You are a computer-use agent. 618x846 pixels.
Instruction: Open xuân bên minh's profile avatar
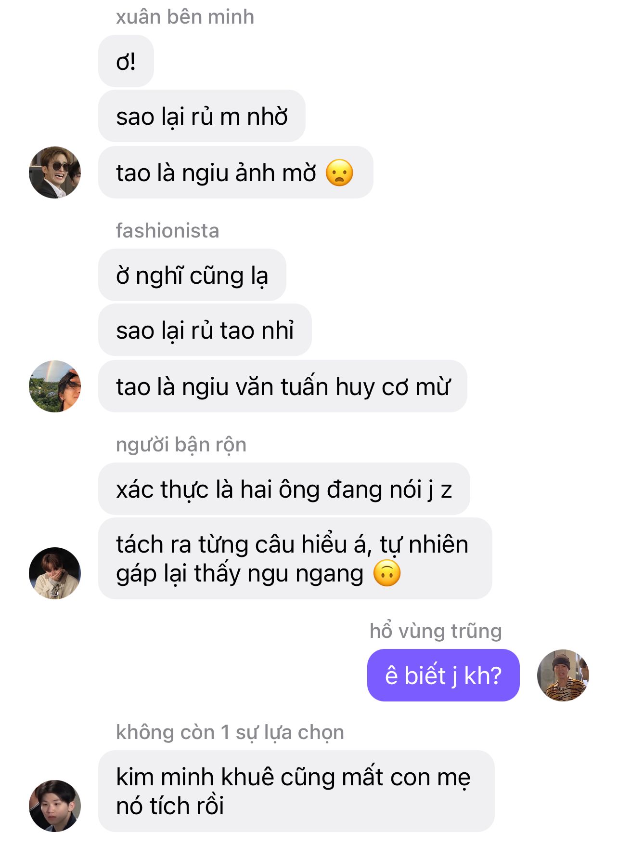[55, 172]
